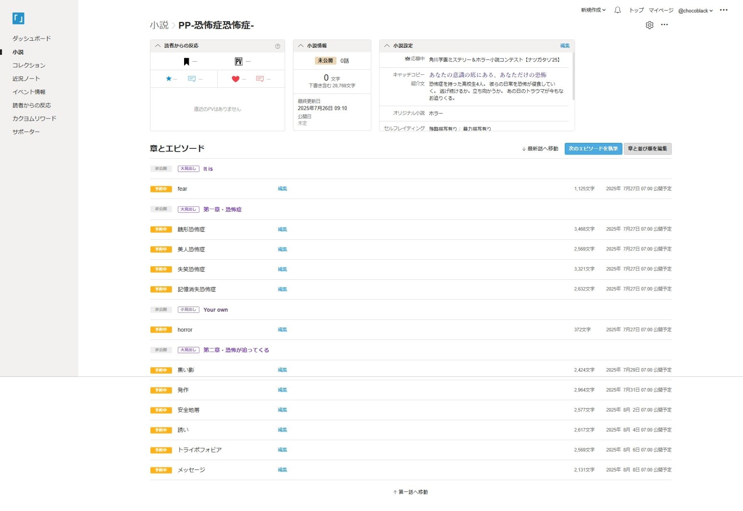This screenshot has width=743, height=511.
Task: Click the bookmark followers icon
Action: pos(187,62)
